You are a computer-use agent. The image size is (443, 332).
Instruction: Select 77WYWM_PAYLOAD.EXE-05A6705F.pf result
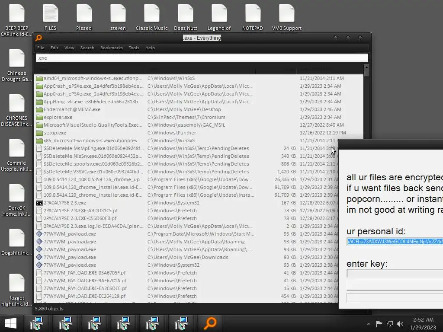(x=186, y=273)
